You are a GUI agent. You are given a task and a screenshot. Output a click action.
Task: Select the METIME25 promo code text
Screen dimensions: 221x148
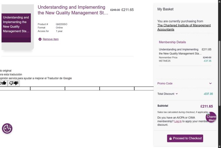point(164,61)
